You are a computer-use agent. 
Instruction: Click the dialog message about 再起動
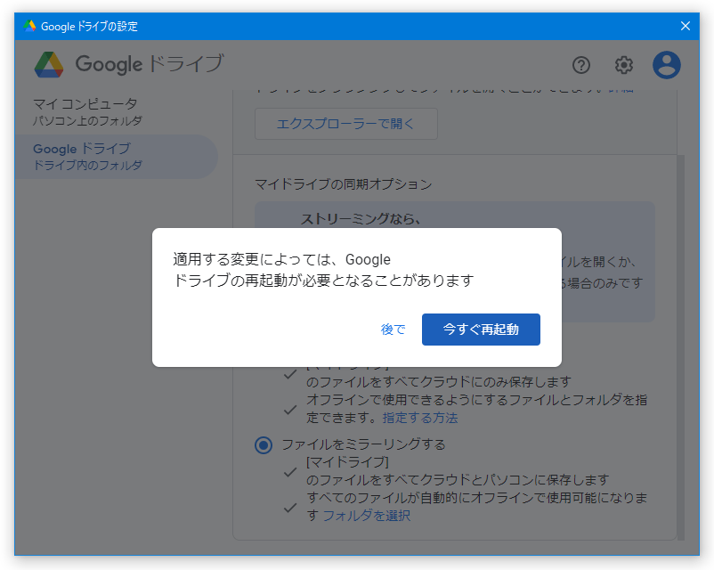[x=323, y=270]
